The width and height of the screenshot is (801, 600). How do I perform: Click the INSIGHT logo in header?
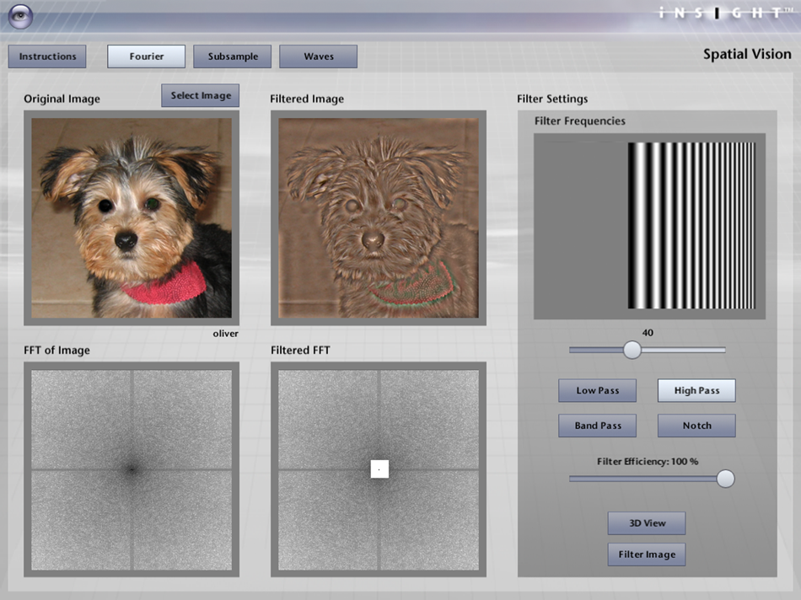pyautogui.click(x=724, y=13)
